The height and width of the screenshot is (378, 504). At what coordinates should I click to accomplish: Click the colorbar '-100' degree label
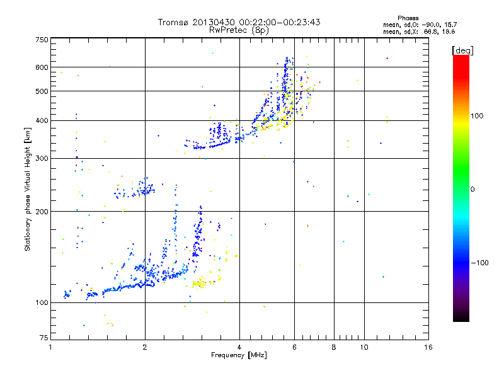(480, 263)
